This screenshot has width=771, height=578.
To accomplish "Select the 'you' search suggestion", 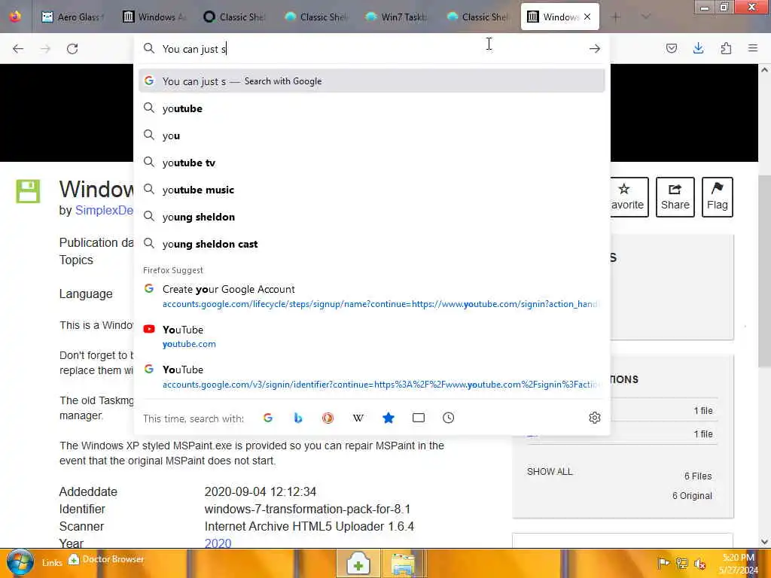I will pyautogui.click(x=372, y=135).
